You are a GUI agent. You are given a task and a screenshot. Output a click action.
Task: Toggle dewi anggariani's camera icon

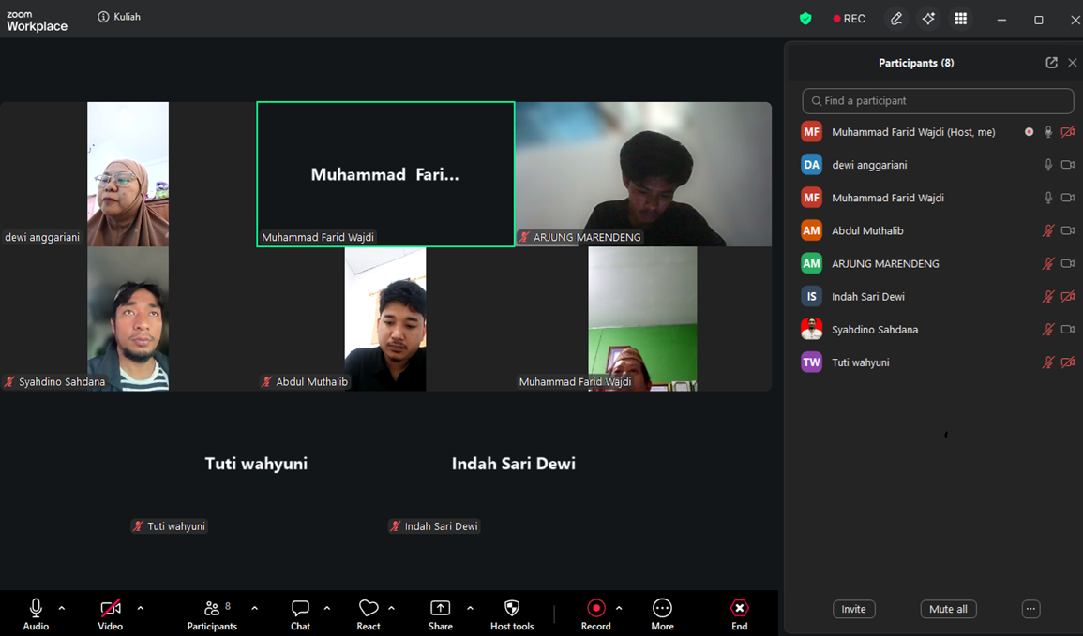coord(1068,165)
